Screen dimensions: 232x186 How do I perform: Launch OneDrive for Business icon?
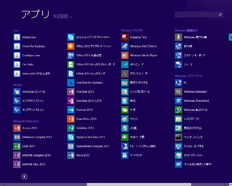71,82
